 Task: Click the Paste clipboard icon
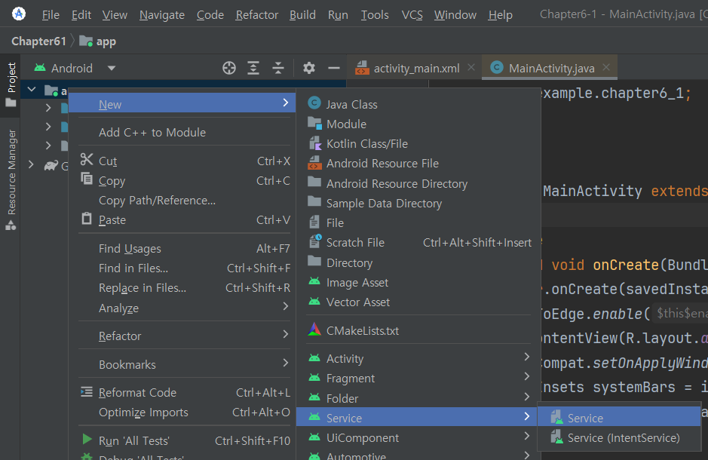pos(87,219)
